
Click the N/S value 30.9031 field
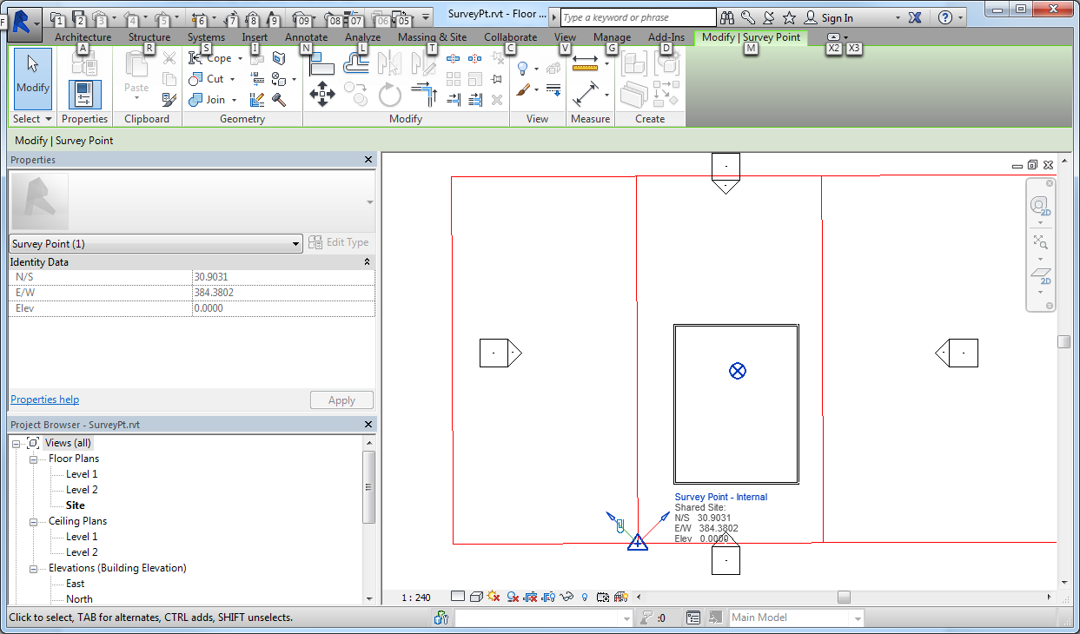[283, 277]
